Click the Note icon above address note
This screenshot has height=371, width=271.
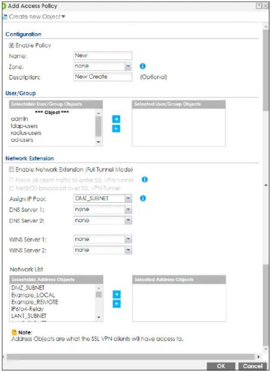click(14, 333)
